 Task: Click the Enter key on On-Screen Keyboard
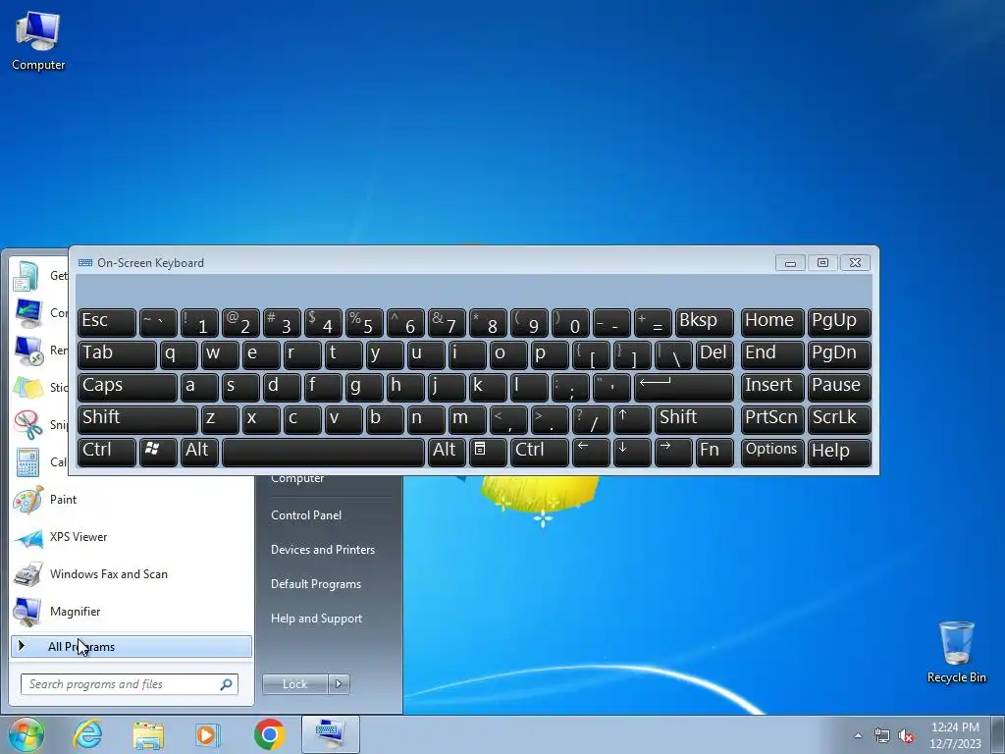click(x=684, y=387)
